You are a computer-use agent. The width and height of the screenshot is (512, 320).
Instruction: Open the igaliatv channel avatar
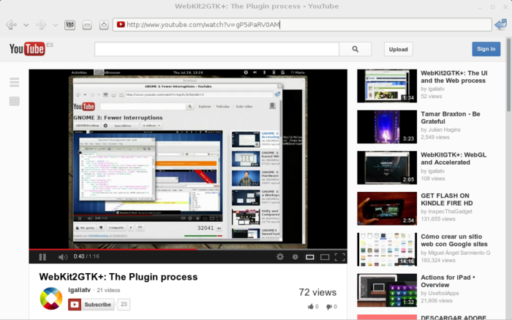[x=51, y=299]
